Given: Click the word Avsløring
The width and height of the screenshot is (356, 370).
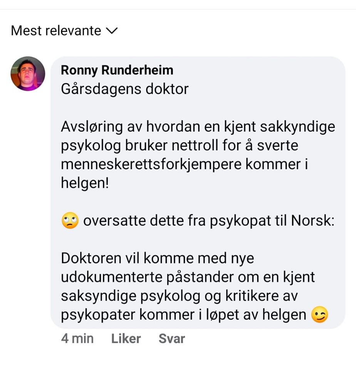Looking at the screenshot, I should [x=92, y=127].
